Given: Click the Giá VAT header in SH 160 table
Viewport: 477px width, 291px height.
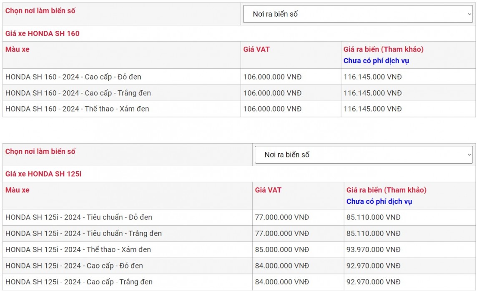Looking at the screenshot, I should (x=256, y=50).
